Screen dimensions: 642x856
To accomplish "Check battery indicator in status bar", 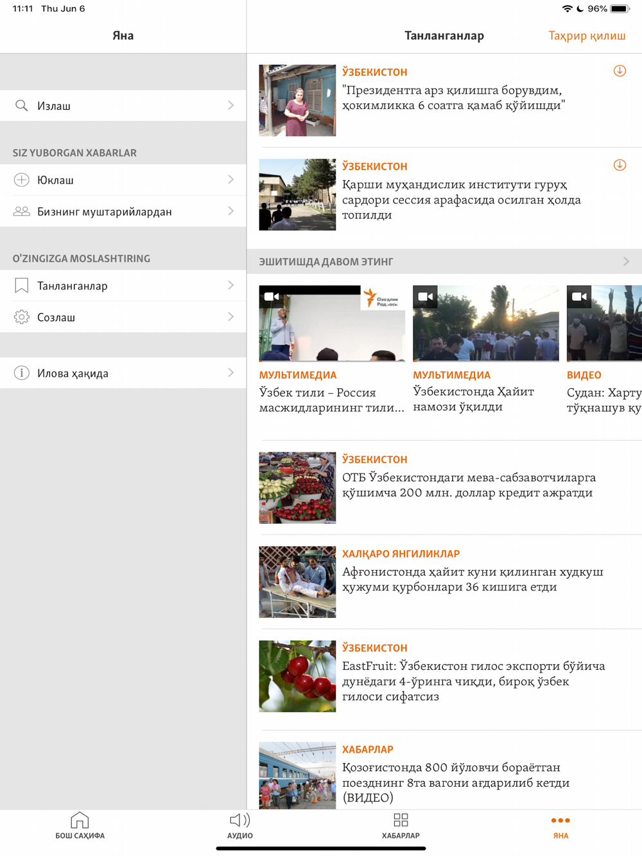I will 620,9.
